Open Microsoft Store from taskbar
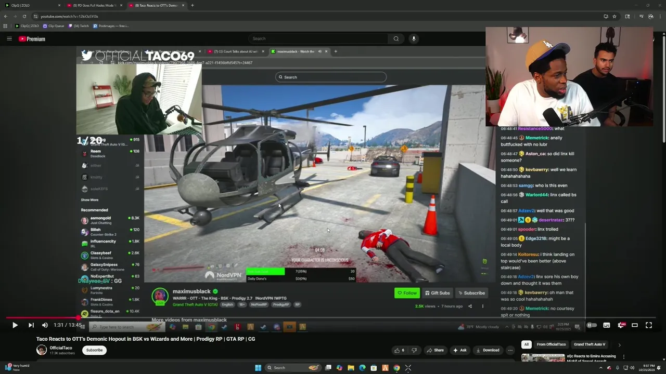The image size is (666, 374). coord(374,368)
